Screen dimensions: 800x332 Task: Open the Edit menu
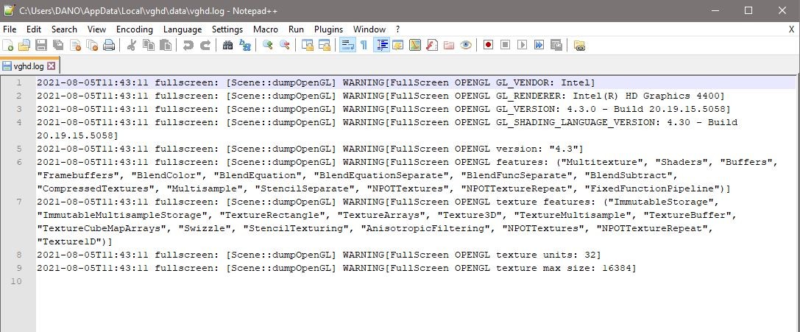click(x=34, y=29)
